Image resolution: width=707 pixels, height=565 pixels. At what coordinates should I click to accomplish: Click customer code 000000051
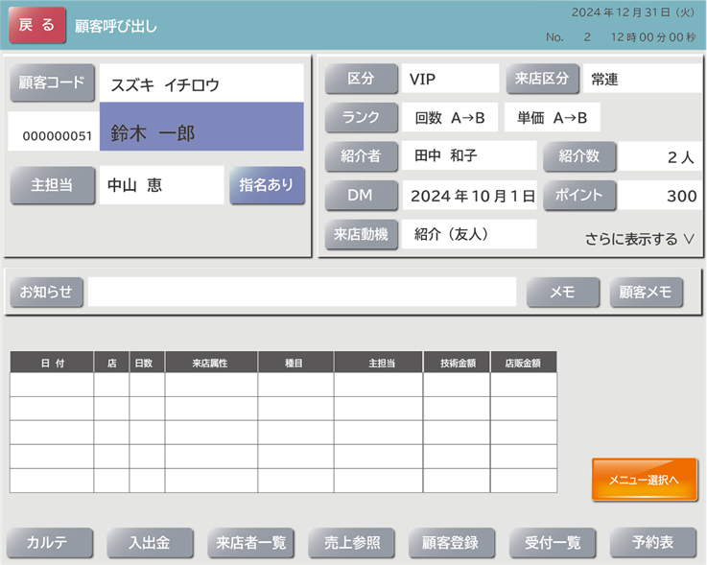(x=54, y=131)
